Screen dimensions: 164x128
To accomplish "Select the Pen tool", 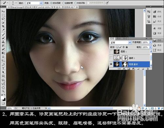I will [3, 65].
